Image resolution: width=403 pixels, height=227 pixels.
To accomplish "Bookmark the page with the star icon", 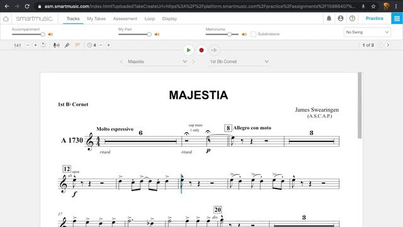I will [x=373, y=6].
